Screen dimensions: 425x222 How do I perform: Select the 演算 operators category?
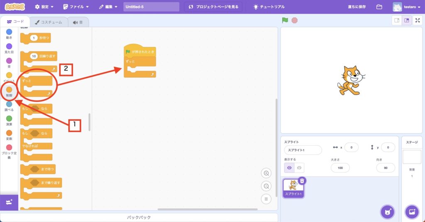(9, 120)
